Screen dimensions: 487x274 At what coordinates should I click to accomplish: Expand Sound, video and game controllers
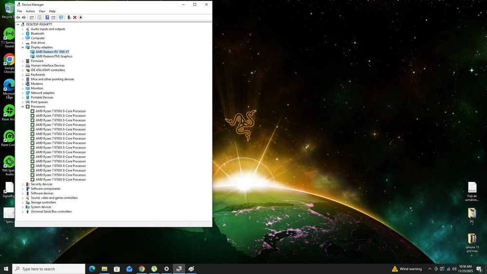(23, 198)
